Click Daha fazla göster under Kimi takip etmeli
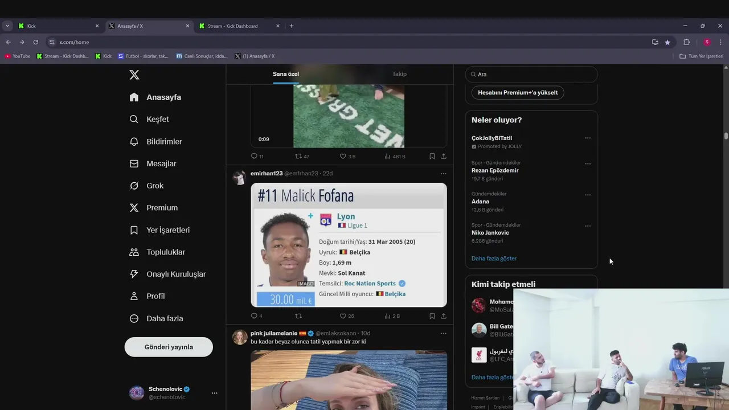This screenshot has height=410, width=729. tap(493, 377)
